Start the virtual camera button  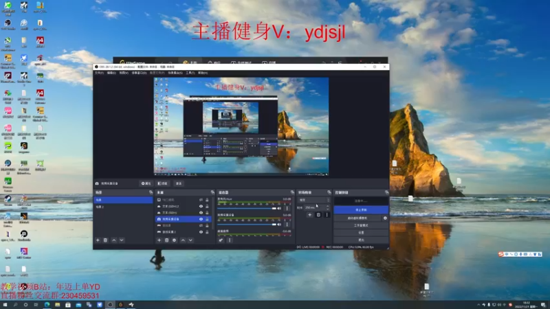357,218
